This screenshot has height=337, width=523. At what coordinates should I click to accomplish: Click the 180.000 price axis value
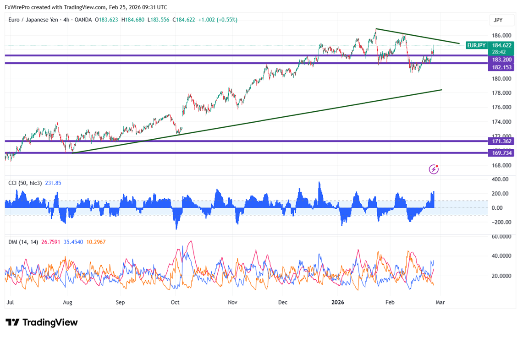click(501, 79)
